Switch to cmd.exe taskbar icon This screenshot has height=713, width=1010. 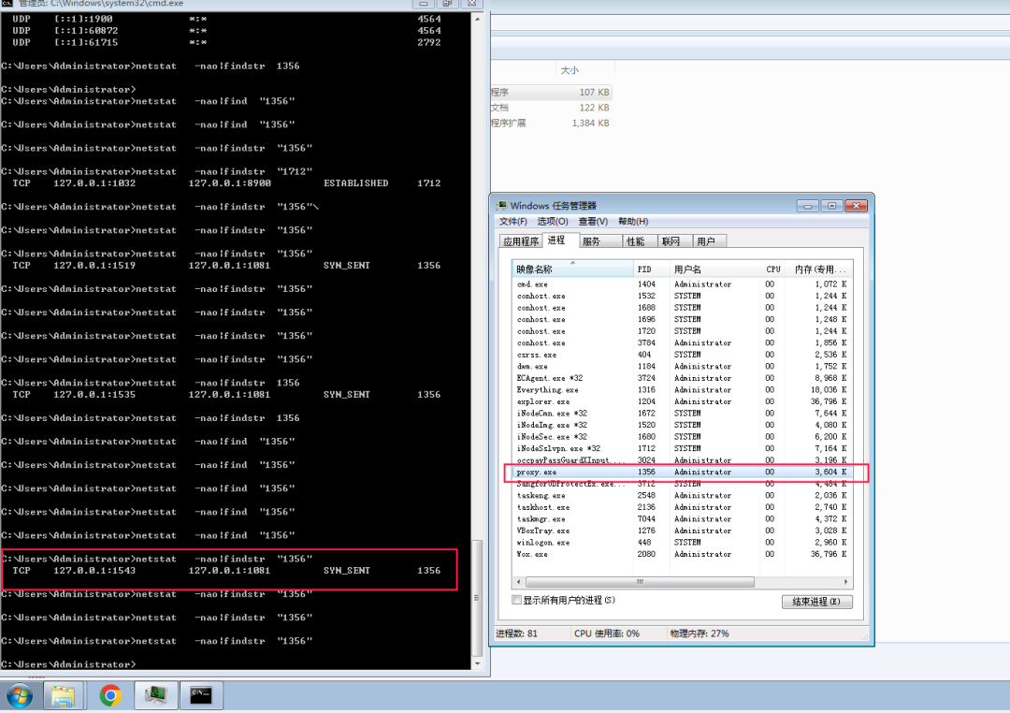(x=201, y=695)
